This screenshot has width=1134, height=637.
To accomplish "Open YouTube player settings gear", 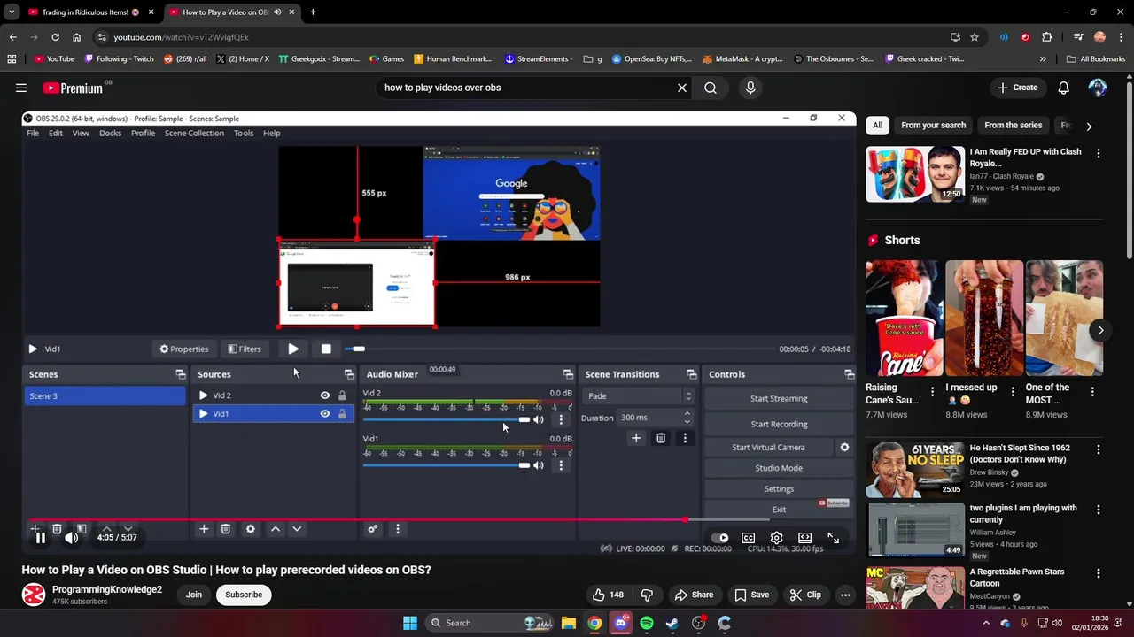I will (776, 538).
